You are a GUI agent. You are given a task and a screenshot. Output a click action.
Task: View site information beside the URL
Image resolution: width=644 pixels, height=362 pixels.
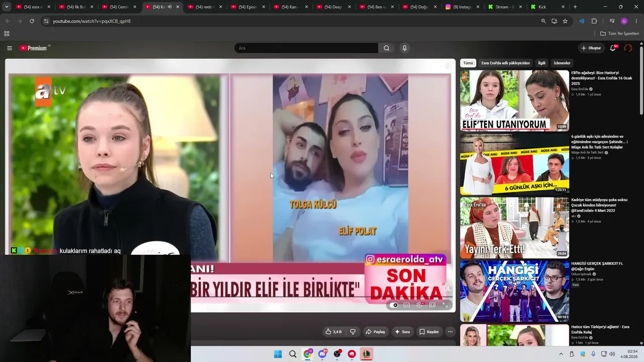coord(46,21)
